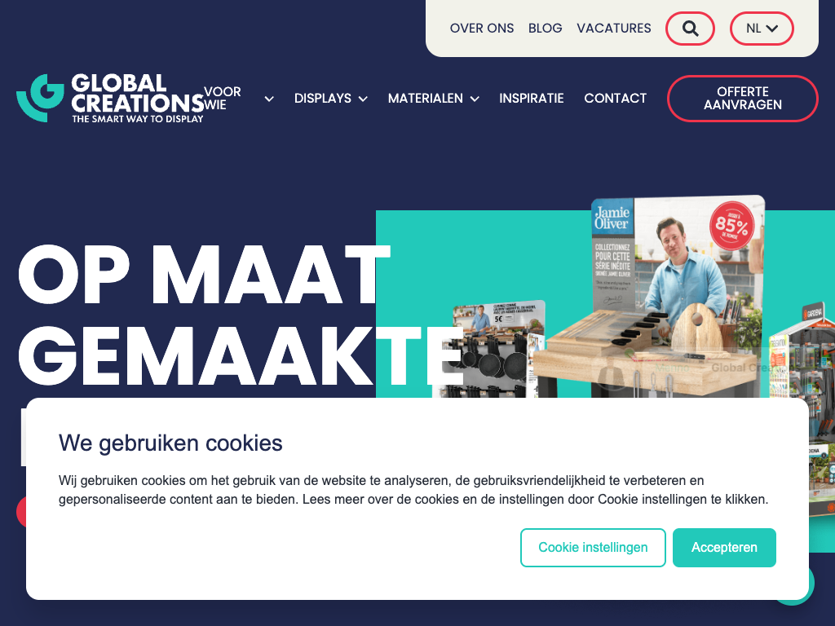Open the Vacatures link

point(613,29)
